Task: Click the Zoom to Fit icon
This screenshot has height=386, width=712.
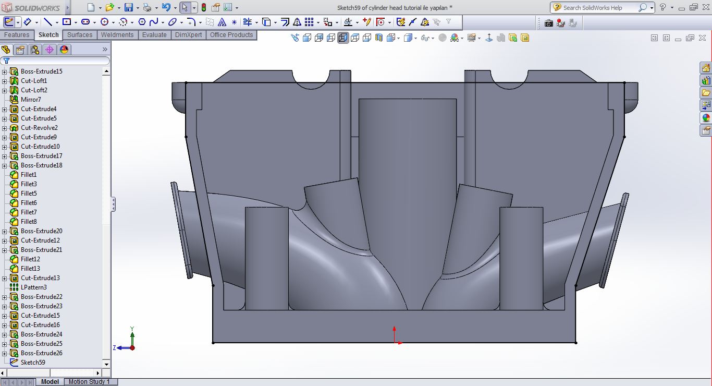Action: [x=295, y=38]
